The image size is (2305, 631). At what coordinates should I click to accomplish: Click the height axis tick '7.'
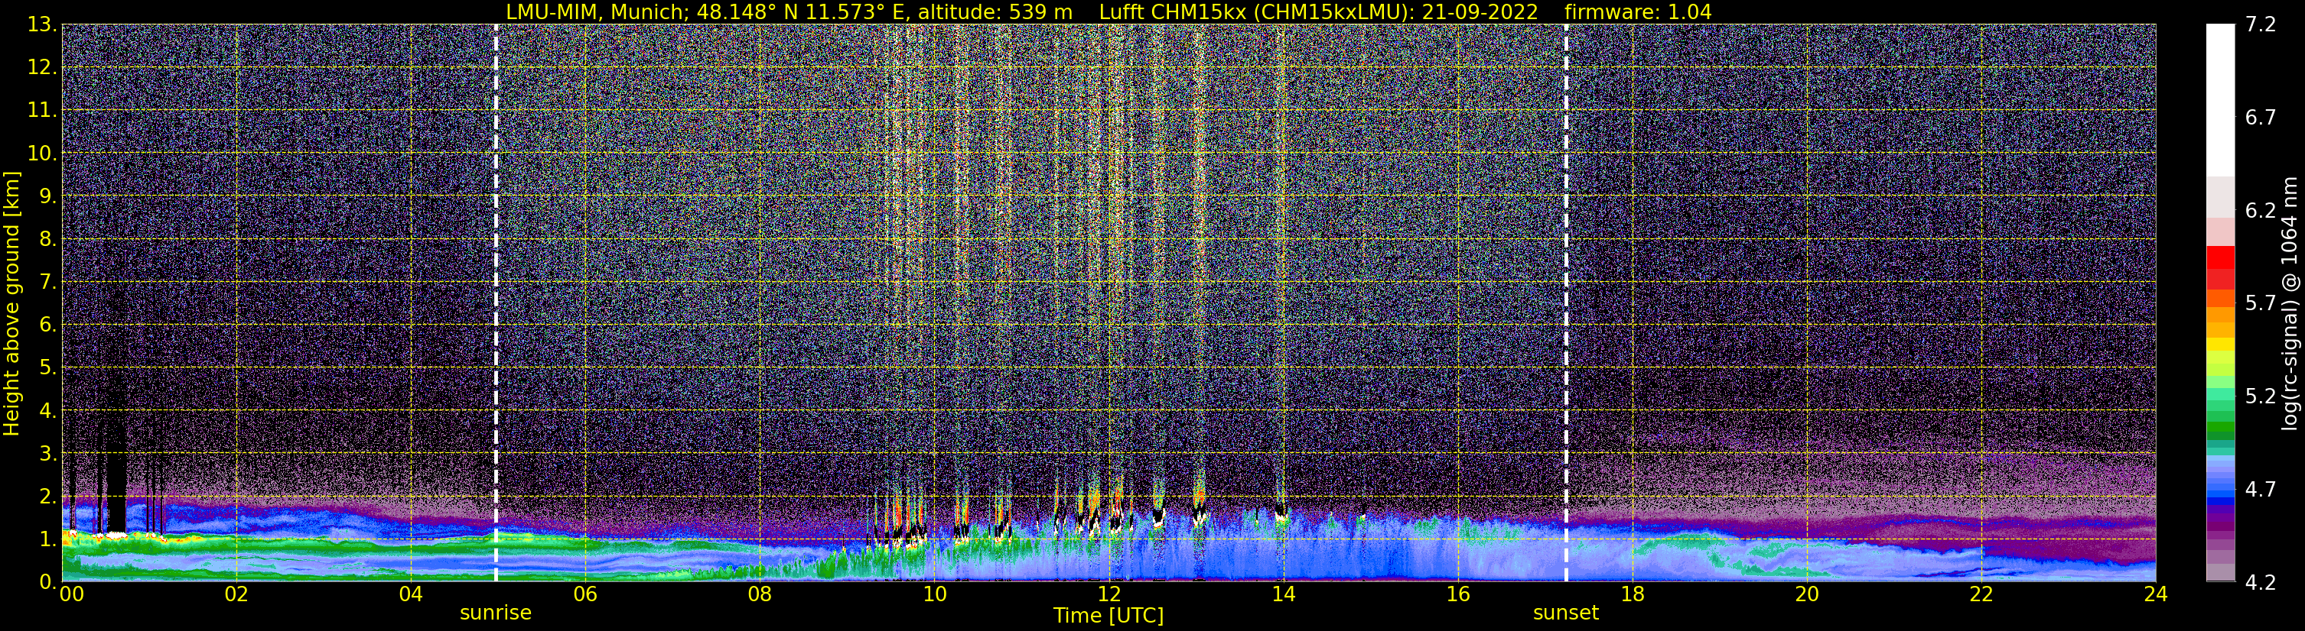(48, 282)
